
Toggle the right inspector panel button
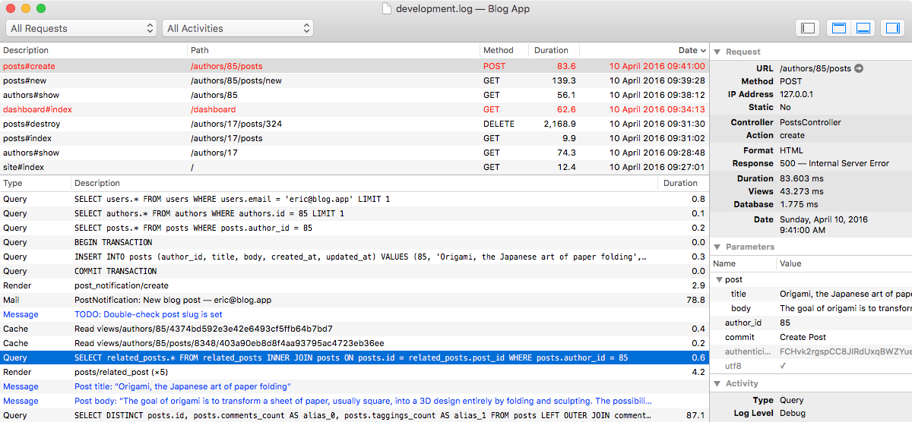click(x=892, y=28)
